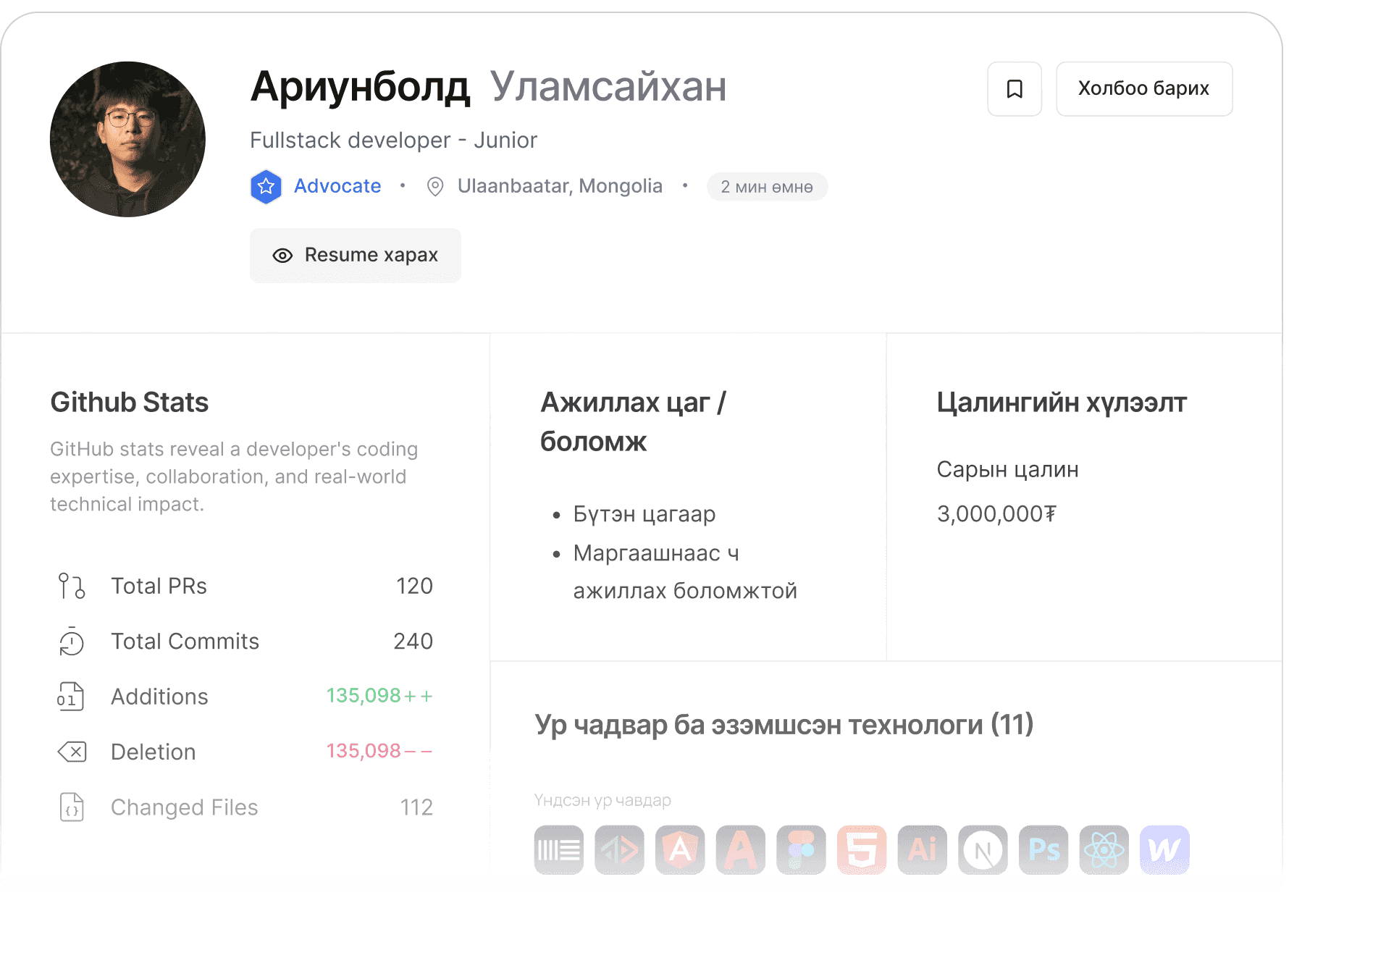Click the Changed Files code file icon

pos(72,807)
